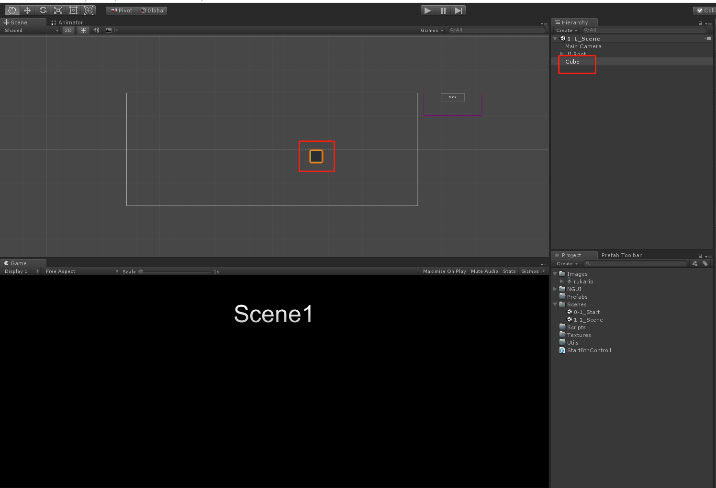
Task: Open the Free Aspect dropdown
Action: pos(80,271)
